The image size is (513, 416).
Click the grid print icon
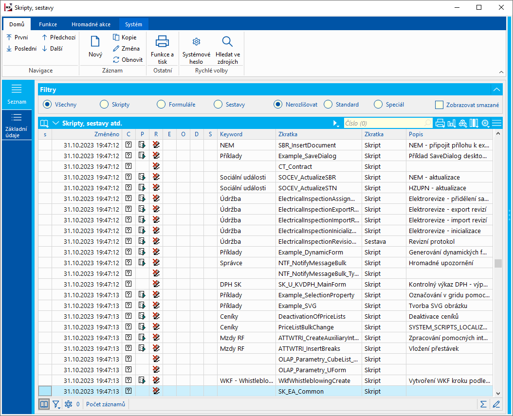[x=440, y=123]
